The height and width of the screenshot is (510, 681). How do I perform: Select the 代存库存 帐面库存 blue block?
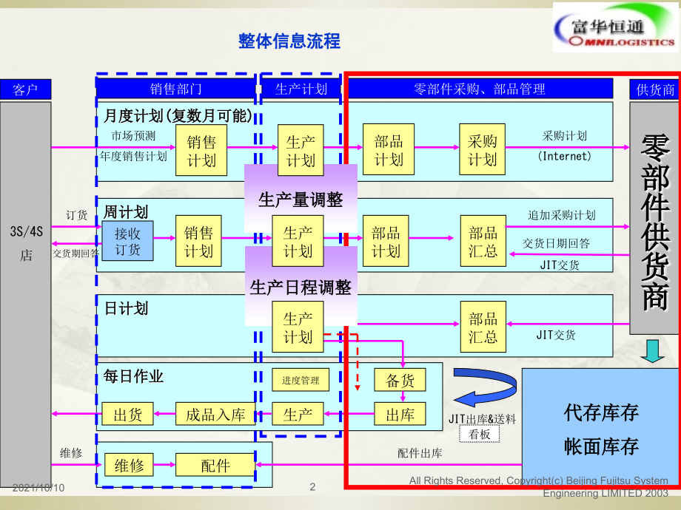pos(602,428)
